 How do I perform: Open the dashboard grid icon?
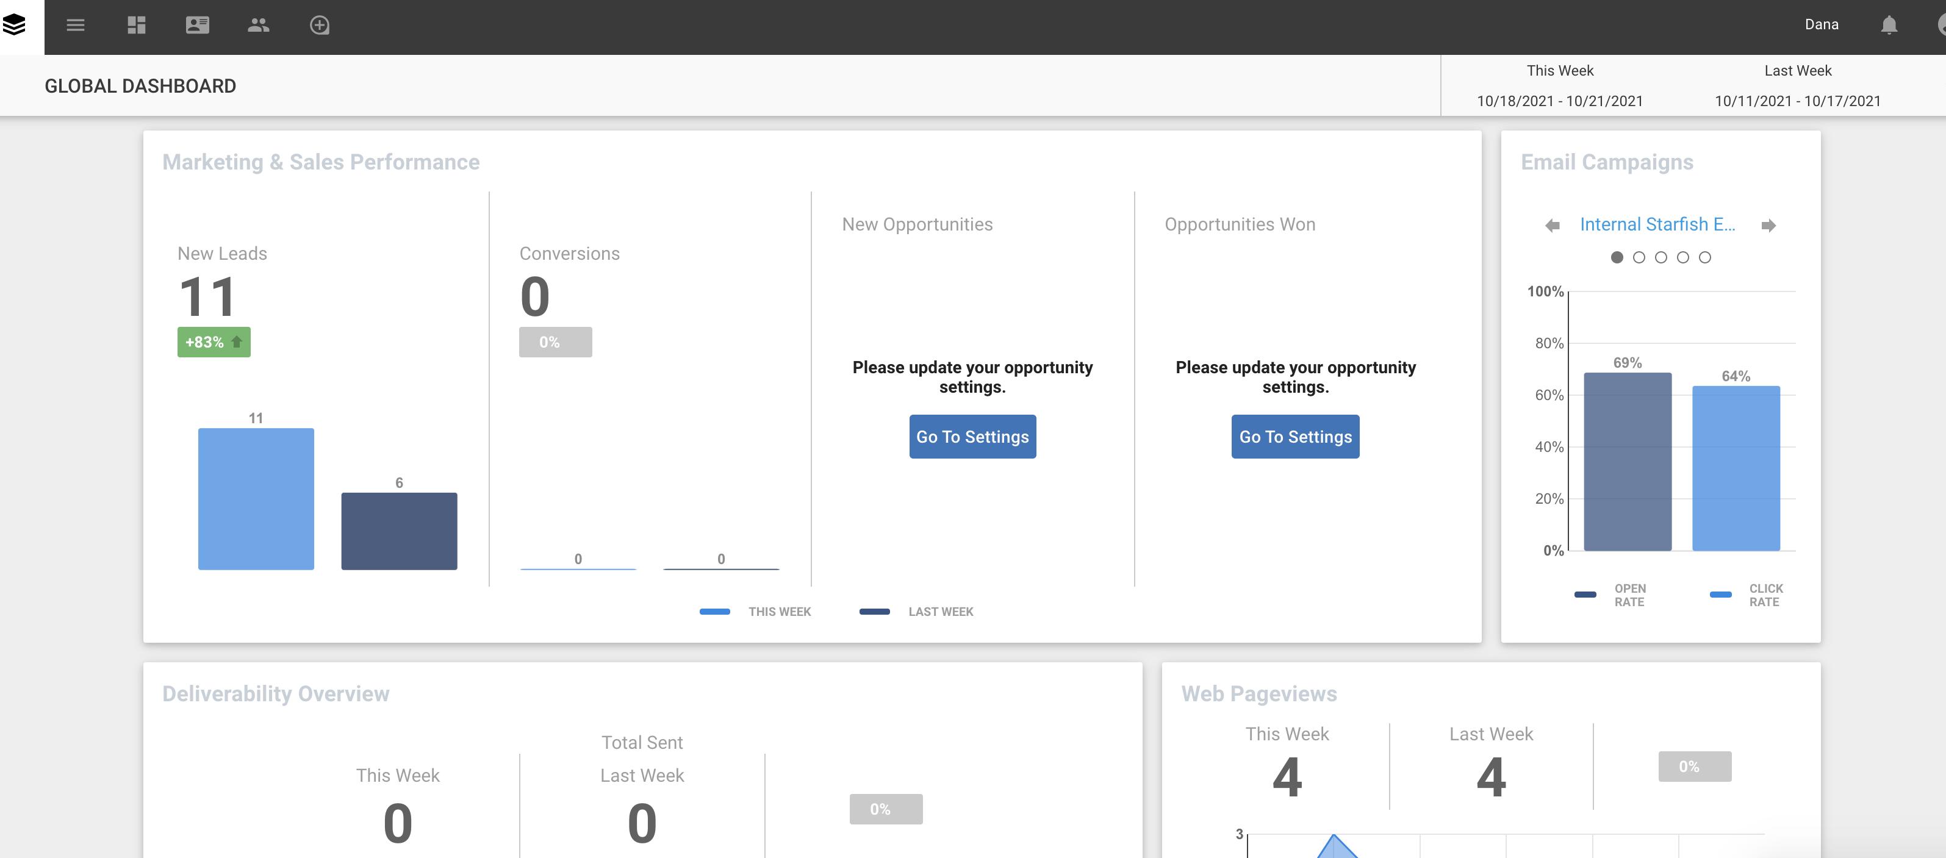pyautogui.click(x=137, y=25)
